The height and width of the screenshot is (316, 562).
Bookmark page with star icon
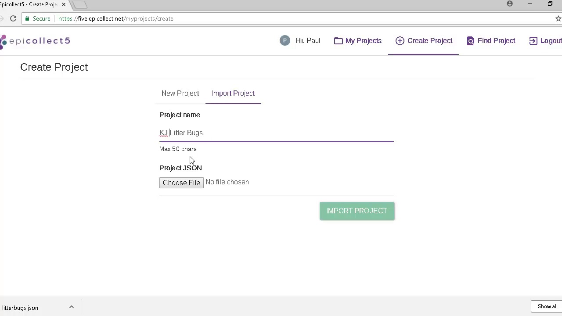[558, 18]
